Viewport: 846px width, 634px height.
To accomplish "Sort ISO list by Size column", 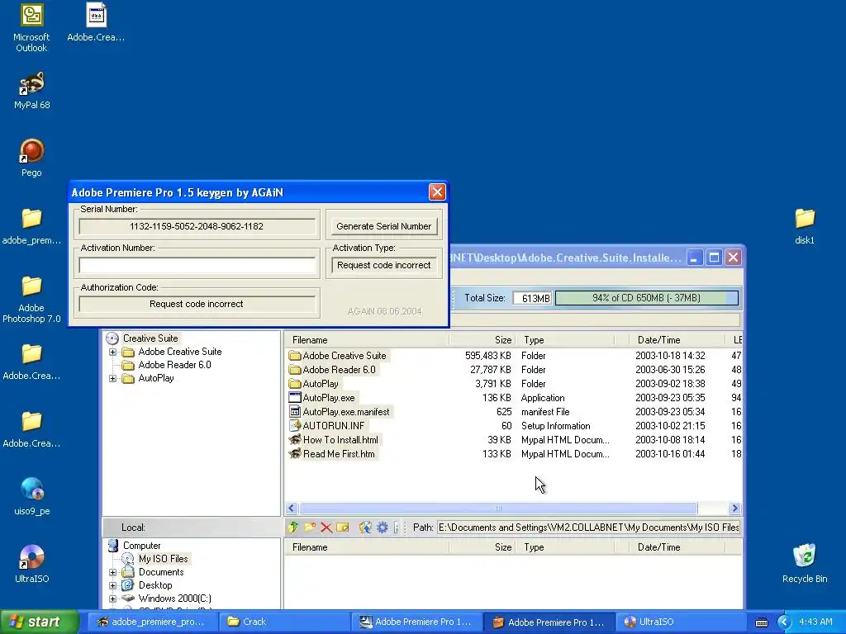I will click(482, 340).
